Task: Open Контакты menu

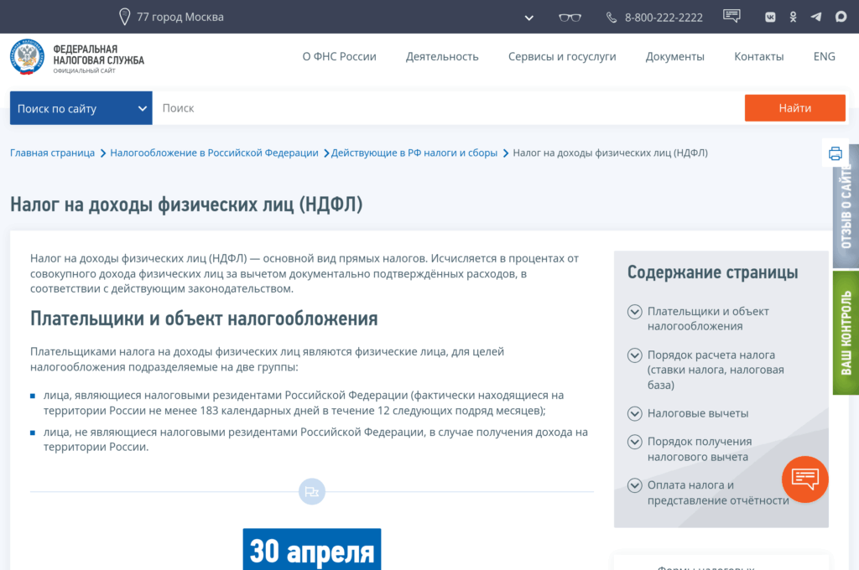Action: (x=758, y=56)
